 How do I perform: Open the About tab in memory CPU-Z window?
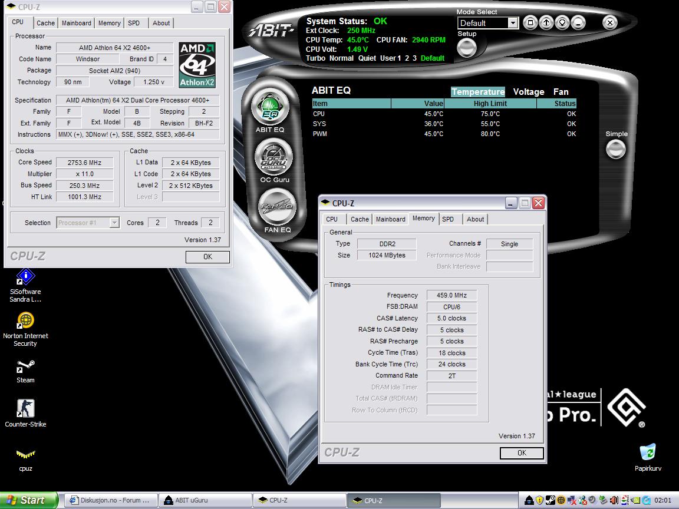(476, 219)
